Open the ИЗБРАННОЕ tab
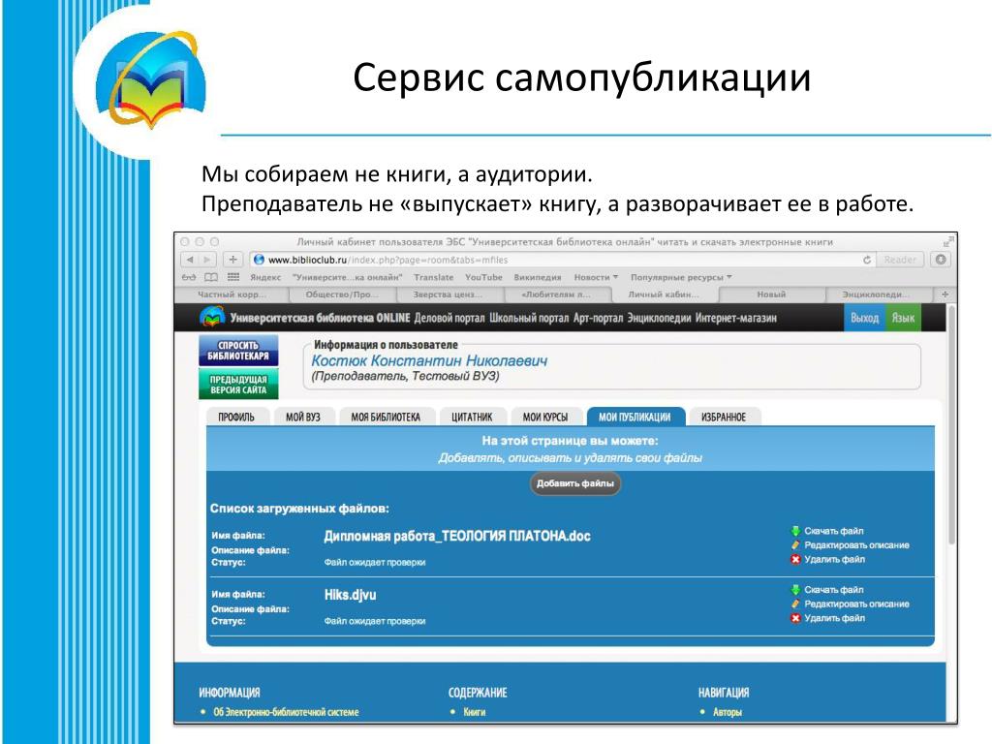Screen dimensions: 992x744 coord(724,417)
